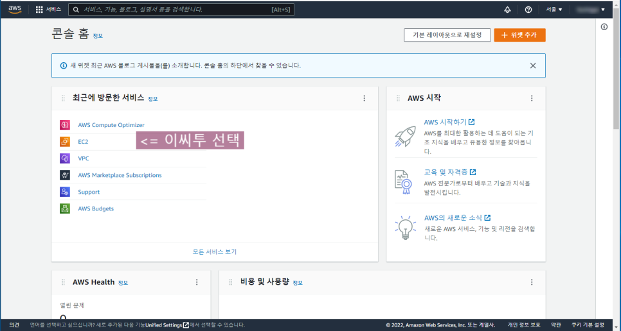Open the Support link
The image size is (621, 331).
click(89, 192)
